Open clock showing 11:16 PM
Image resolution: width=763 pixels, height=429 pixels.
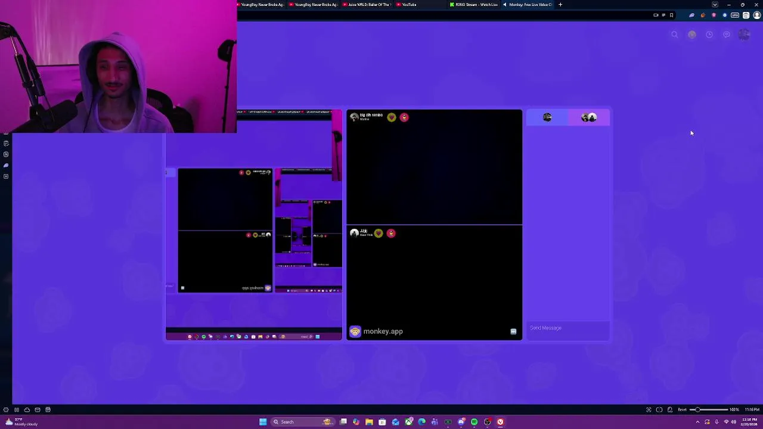click(x=751, y=422)
